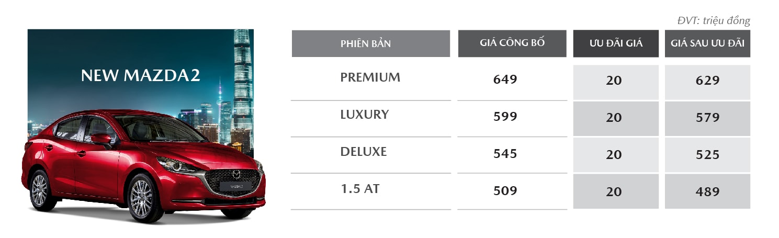Select the PHIÊN BẢN column header
This screenshot has width=779, height=238.
pyautogui.click(x=370, y=43)
